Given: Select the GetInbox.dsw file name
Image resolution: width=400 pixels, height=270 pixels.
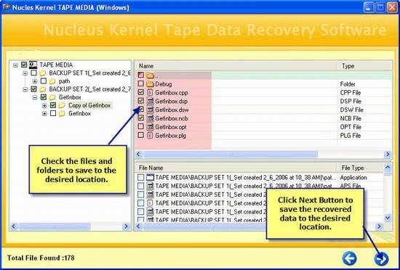Looking at the screenshot, I should [172, 110].
